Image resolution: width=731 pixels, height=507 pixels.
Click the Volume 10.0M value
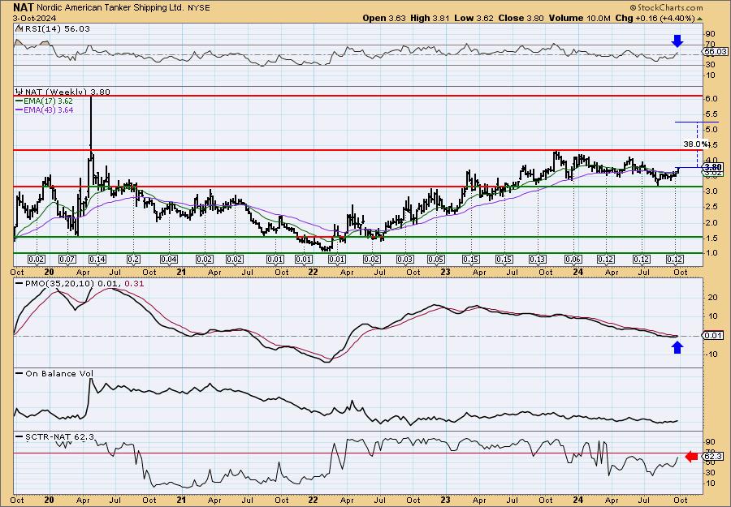click(579, 18)
